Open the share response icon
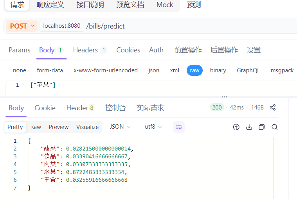 click(273, 108)
